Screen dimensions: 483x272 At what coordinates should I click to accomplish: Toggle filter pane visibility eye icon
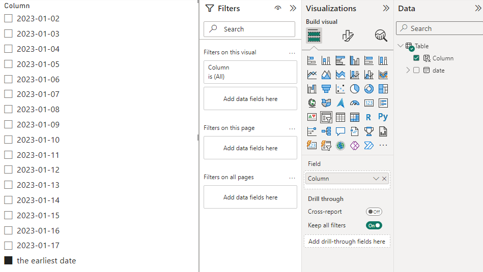(278, 8)
